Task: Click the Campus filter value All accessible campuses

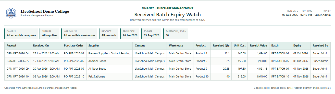Action: point(21,35)
